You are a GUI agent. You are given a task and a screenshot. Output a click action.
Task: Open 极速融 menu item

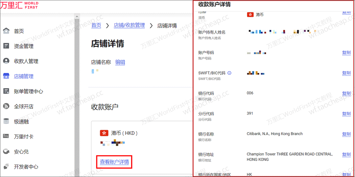tap(21, 122)
